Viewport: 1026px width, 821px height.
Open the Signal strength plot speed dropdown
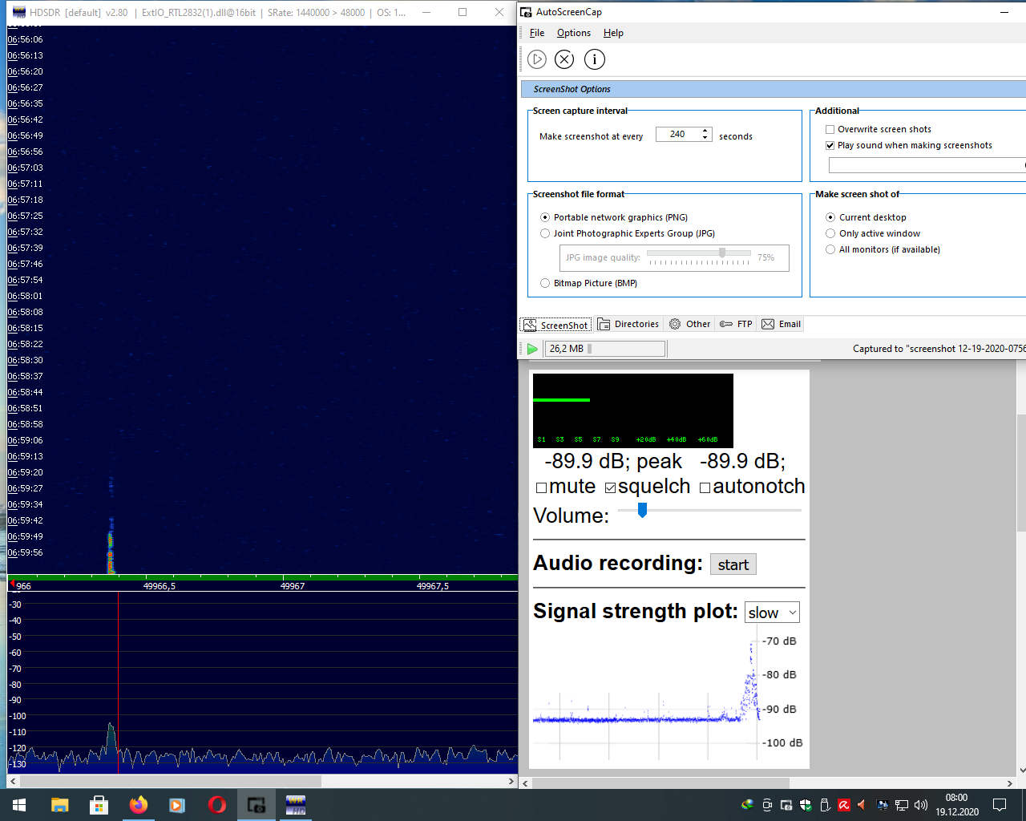[x=772, y=613]
